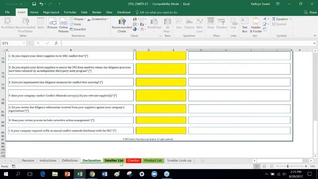Add a Timeline filter
The image size is (318, 179).
221,23
